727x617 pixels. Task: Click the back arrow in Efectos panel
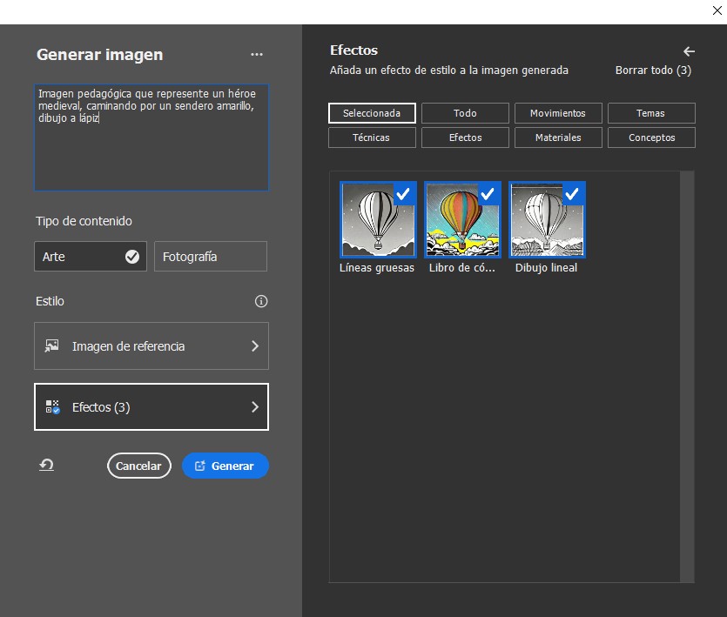tap(689, 51)
